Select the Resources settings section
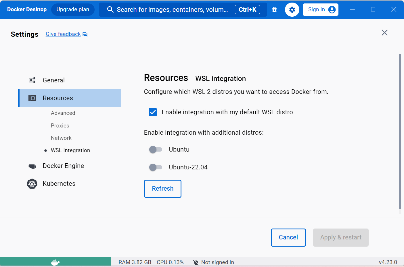 (69, 98)
